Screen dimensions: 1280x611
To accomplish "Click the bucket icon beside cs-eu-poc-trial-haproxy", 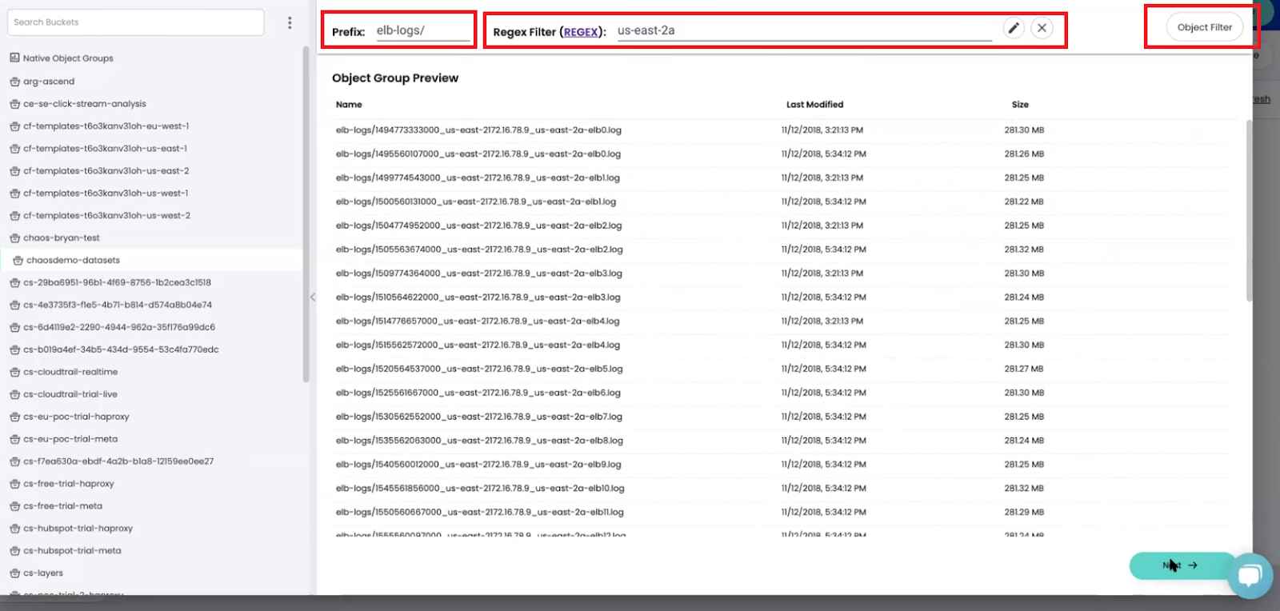I will (x=14, y=417).
